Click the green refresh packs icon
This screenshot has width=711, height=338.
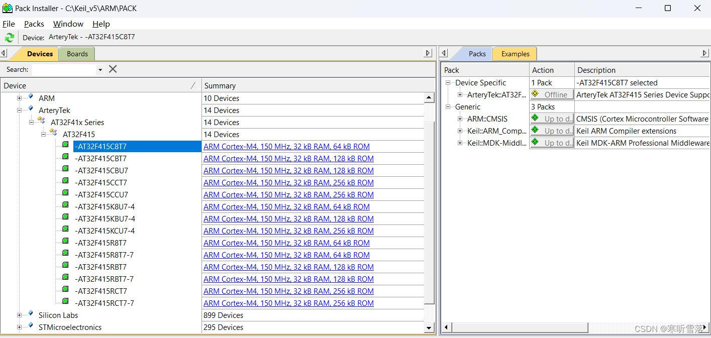point(9,38)
